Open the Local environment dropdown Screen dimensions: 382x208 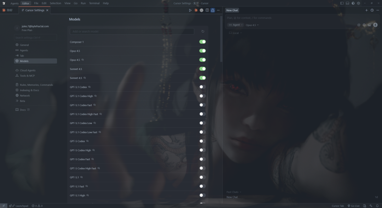point(235,33)
